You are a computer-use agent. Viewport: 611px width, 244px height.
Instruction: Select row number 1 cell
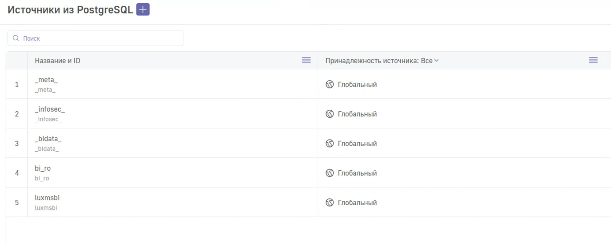pyautogui.click(x=17, y=85)
